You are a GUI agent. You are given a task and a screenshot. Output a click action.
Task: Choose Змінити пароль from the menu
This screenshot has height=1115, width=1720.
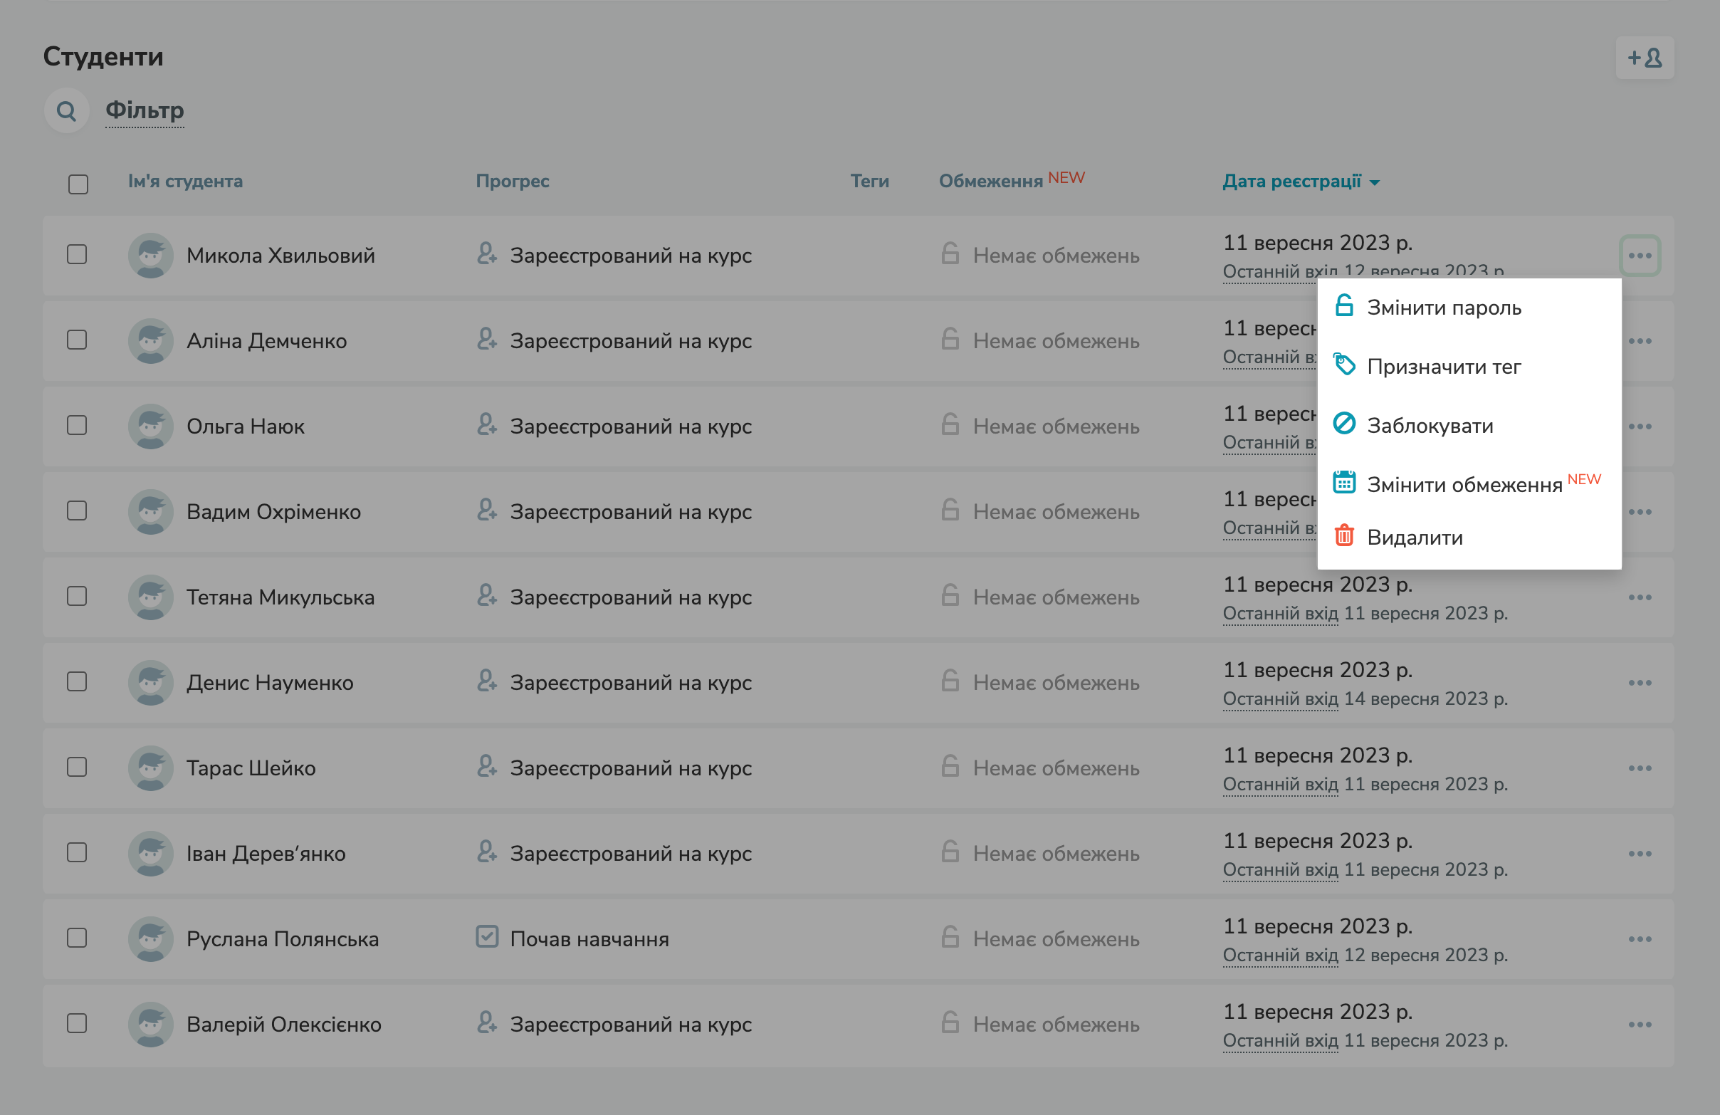coord(1443,308)
